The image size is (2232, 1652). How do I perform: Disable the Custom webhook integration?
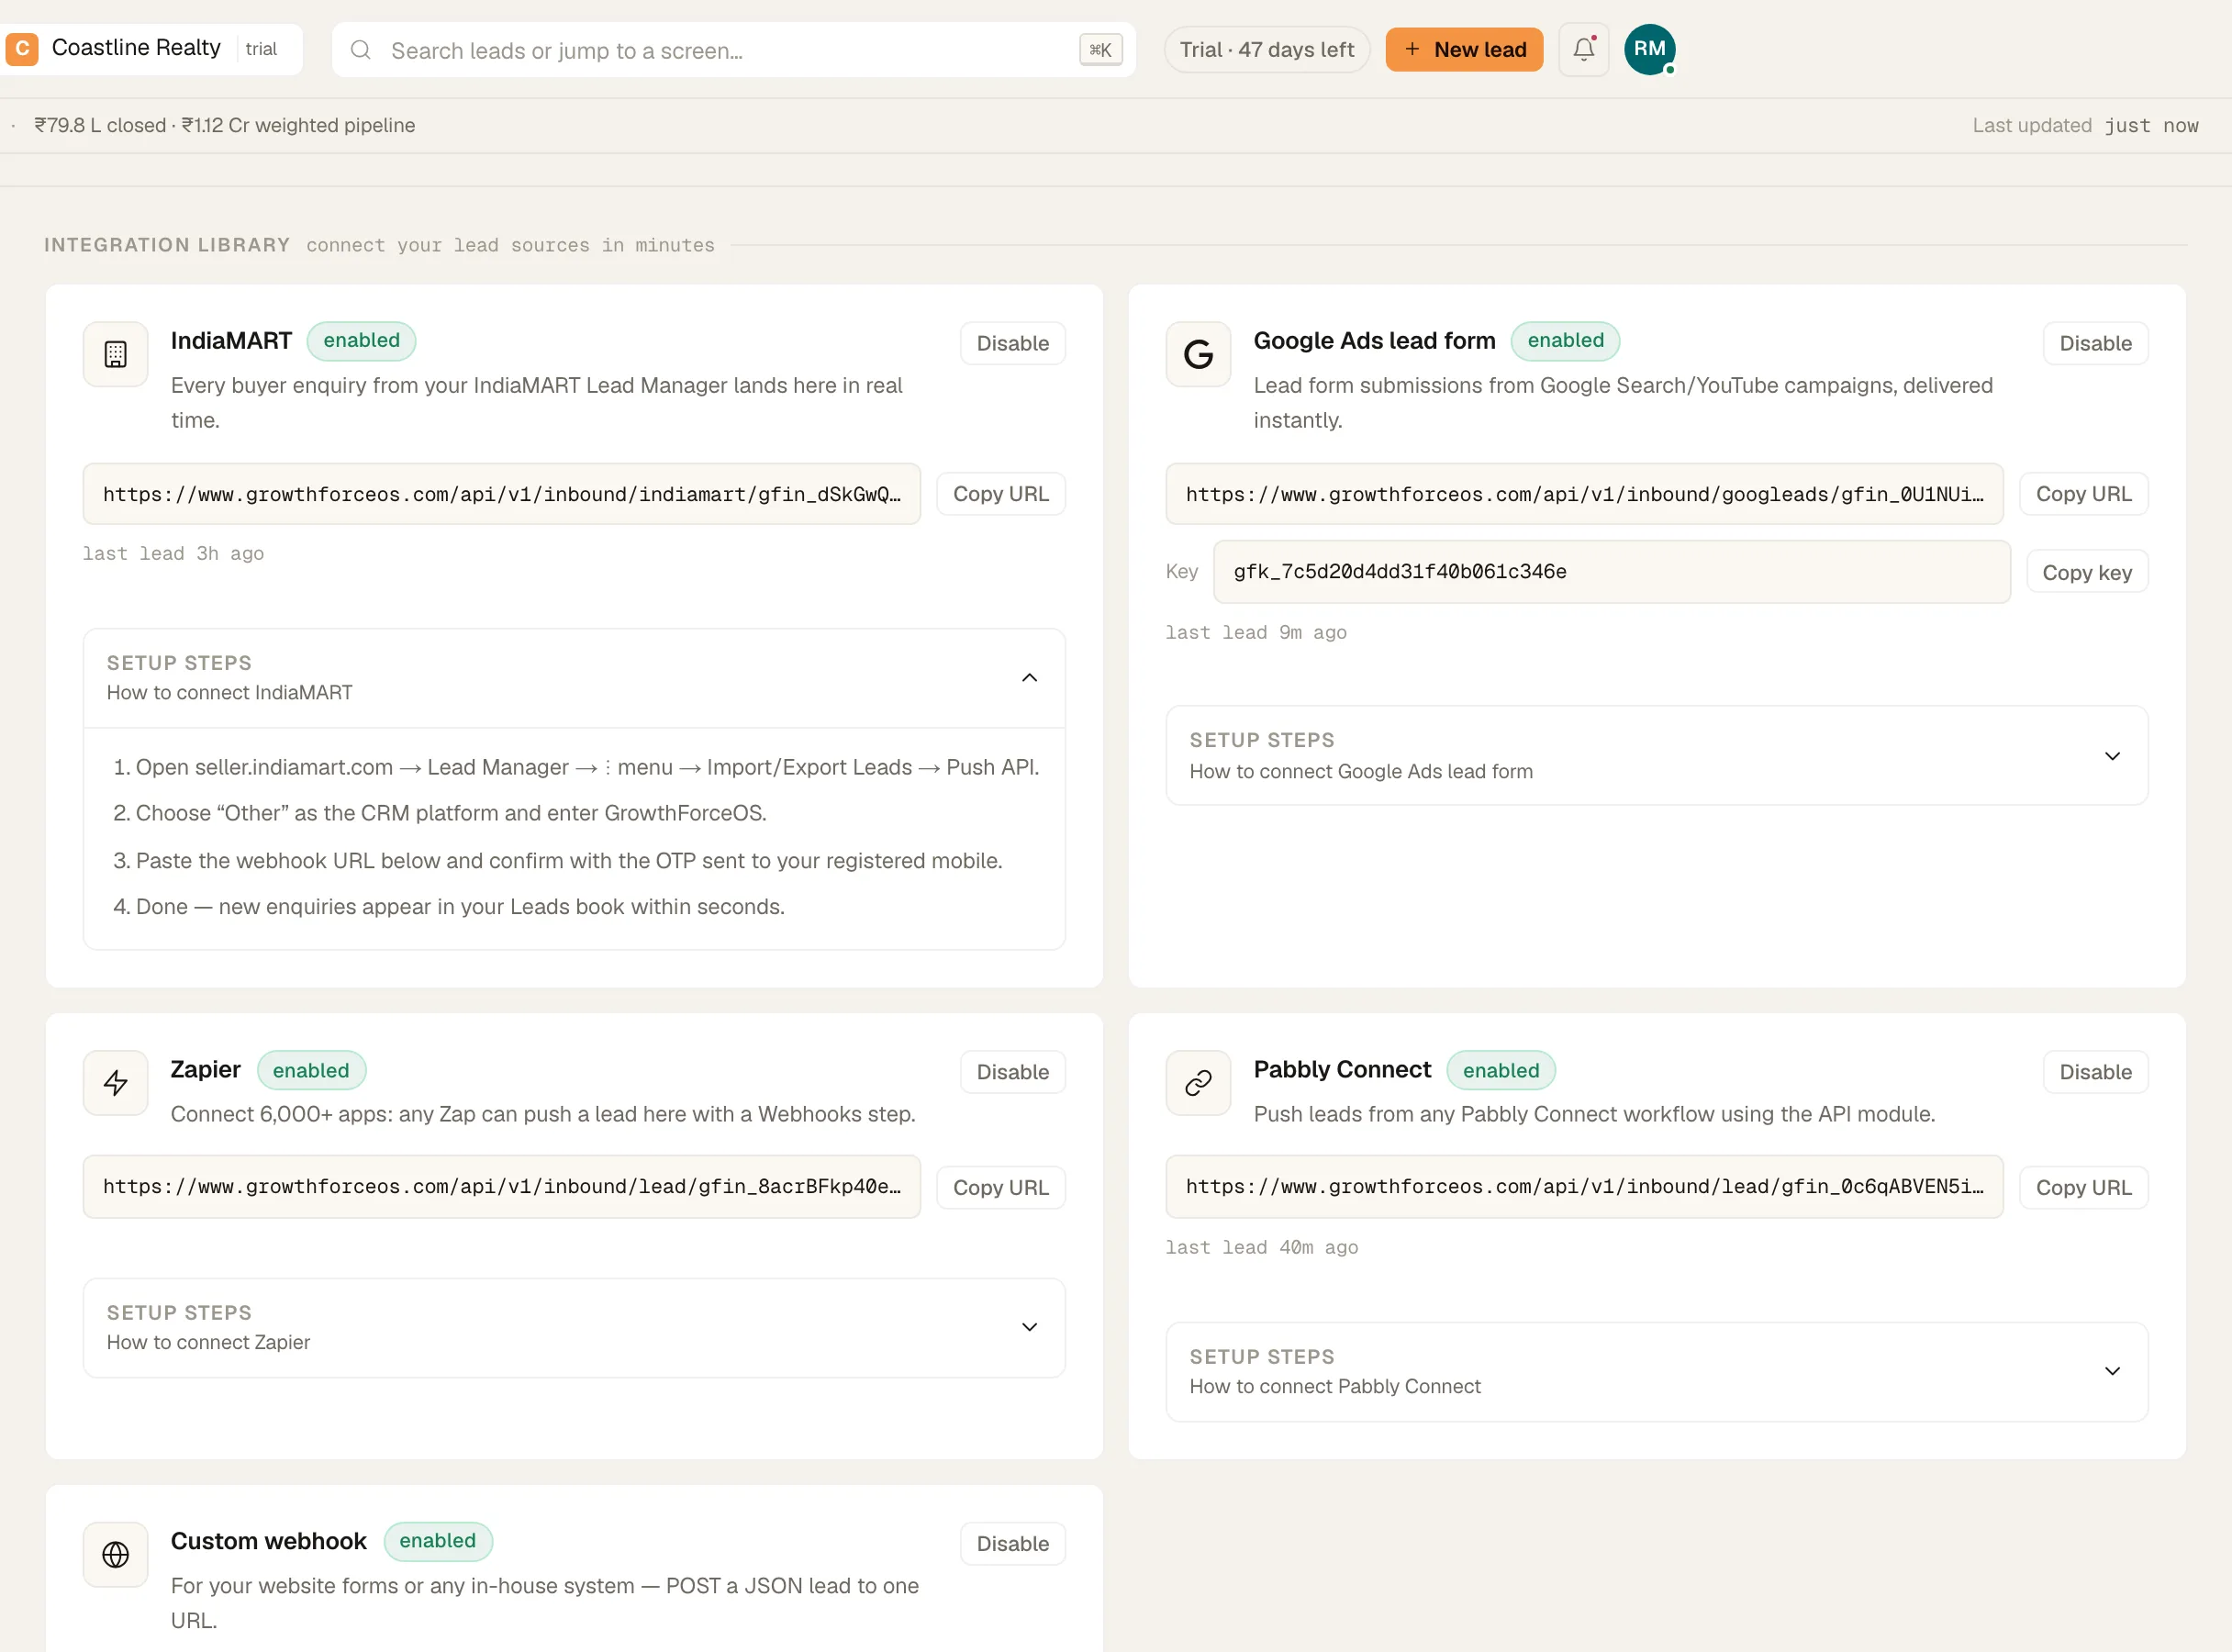pyautogui.click(x=1012, y=1543)
